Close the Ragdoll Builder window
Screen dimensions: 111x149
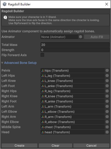[x=107, y=4]
